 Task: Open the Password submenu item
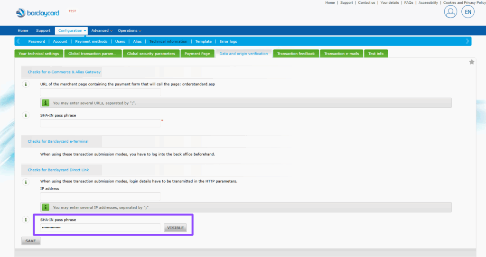coord(37,42)
